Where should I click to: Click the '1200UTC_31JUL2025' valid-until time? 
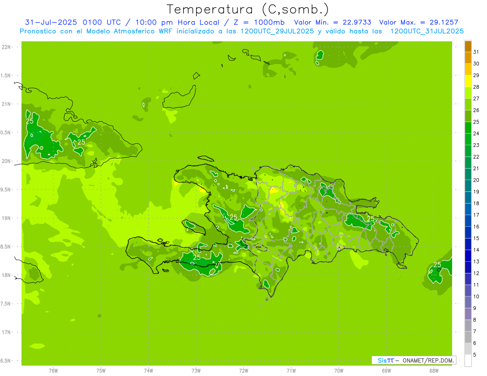(x=427, y=31)
